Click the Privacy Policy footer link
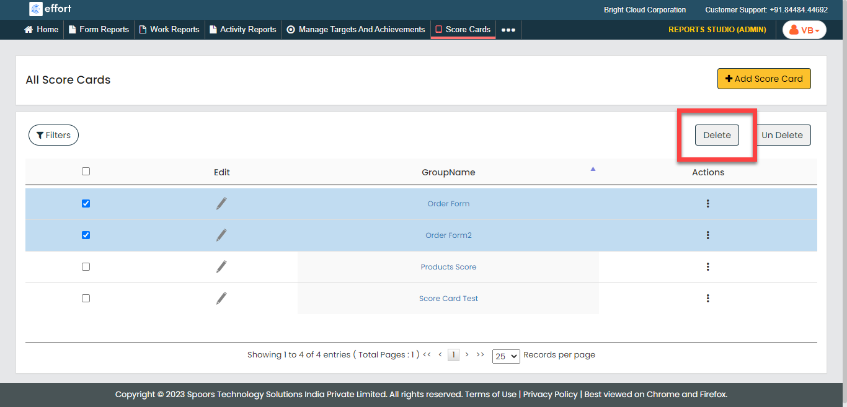The height and width of the screenshot is (407, 847). pos(550,394)
